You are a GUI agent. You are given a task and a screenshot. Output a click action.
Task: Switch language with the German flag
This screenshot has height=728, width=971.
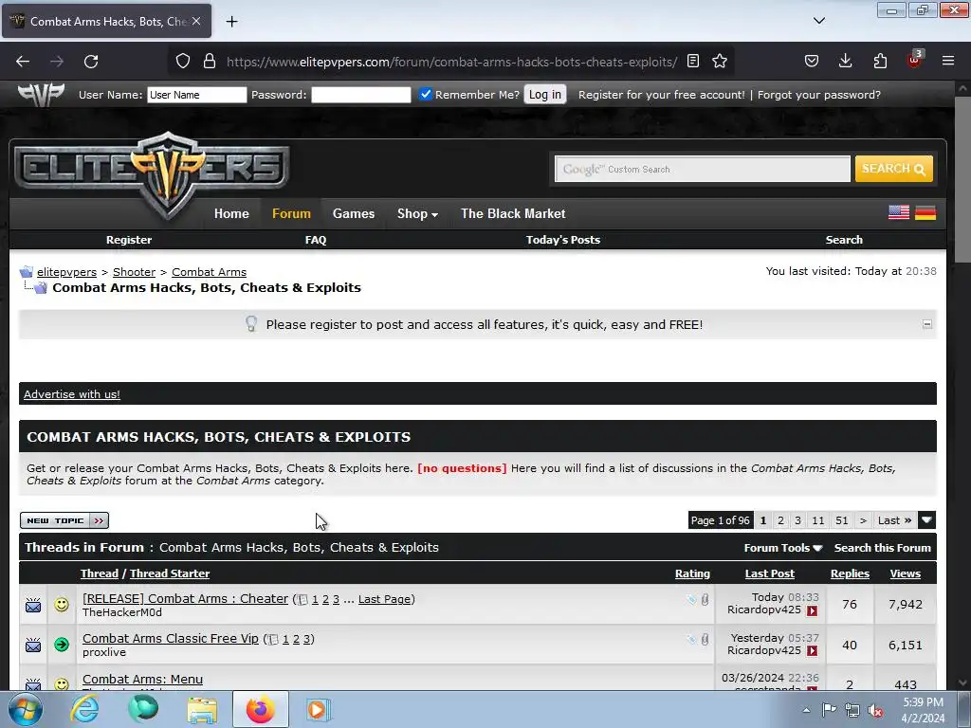click(925, 212)
